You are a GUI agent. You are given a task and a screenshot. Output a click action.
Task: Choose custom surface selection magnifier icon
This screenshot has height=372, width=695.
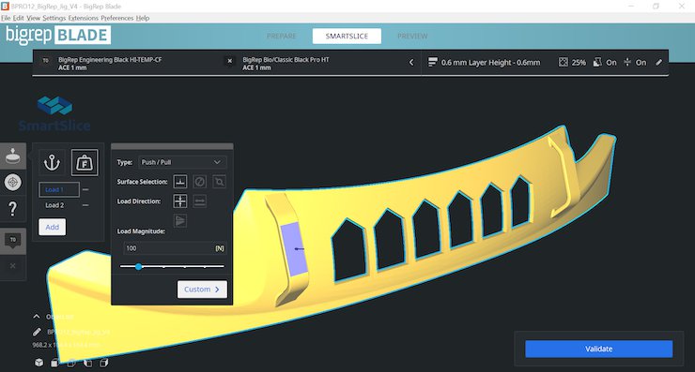tap(219, 182)
